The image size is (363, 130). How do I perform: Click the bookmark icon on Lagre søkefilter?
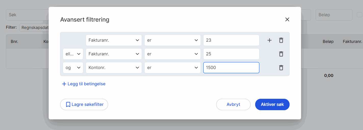click(x=68, y=104)
